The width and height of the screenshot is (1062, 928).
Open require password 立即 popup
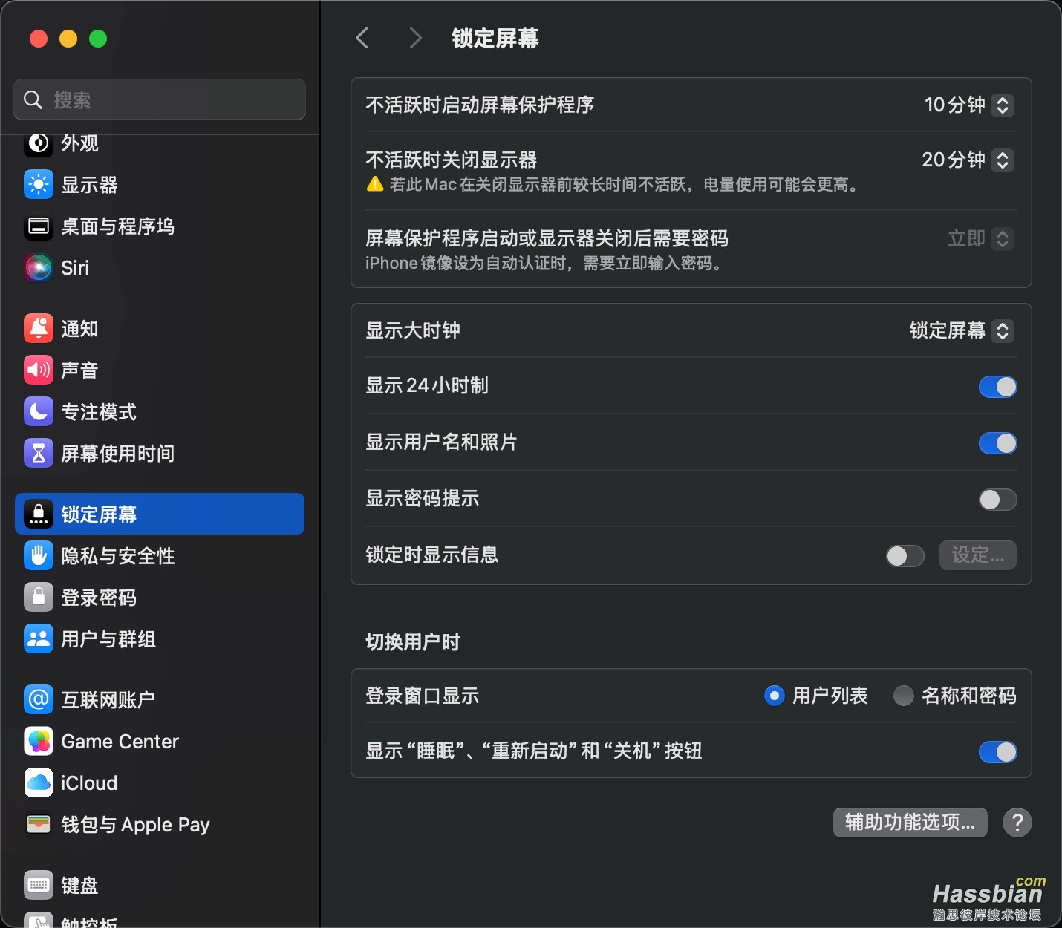click(981, 238)
